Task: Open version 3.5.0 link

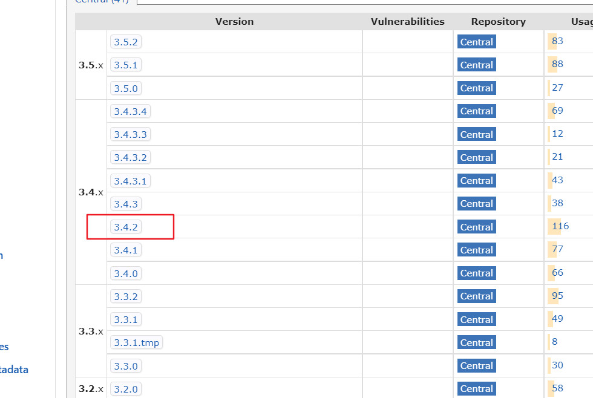Action: pyautogui.click(x=126, y=88)
